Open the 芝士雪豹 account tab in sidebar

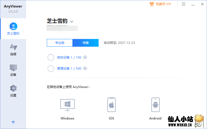[x=13, y=29]
